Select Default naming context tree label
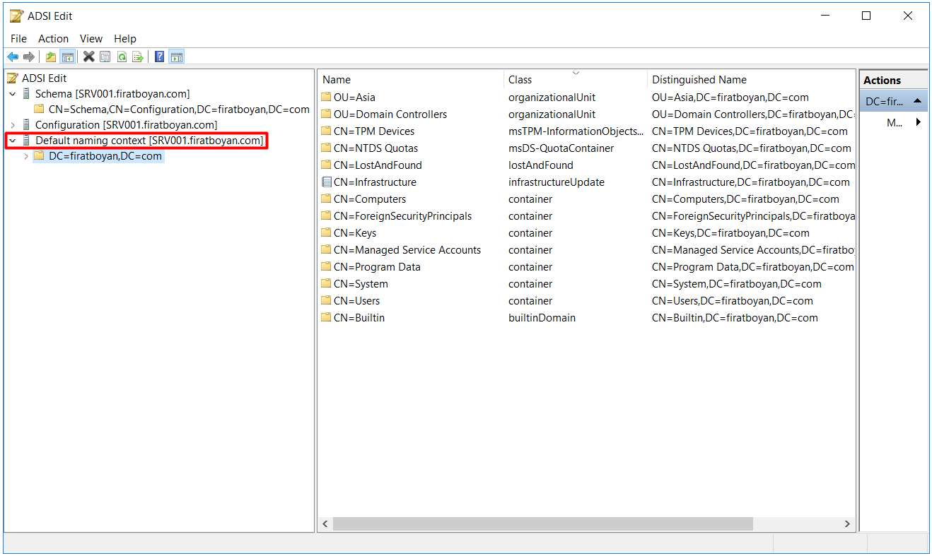This screenshot has width=932, height=556. tap(149, 141)
